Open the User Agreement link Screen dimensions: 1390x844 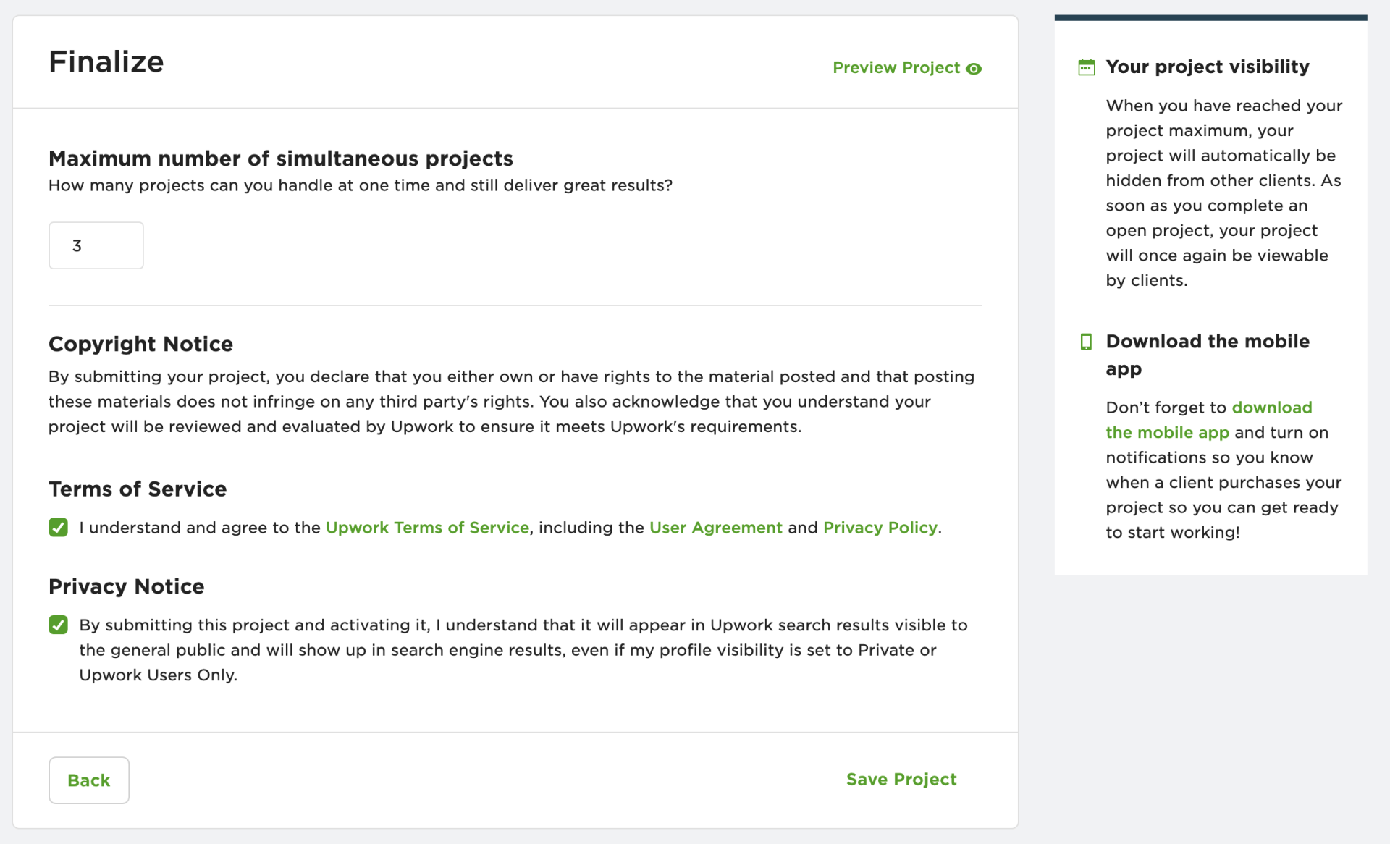point(715,528)
